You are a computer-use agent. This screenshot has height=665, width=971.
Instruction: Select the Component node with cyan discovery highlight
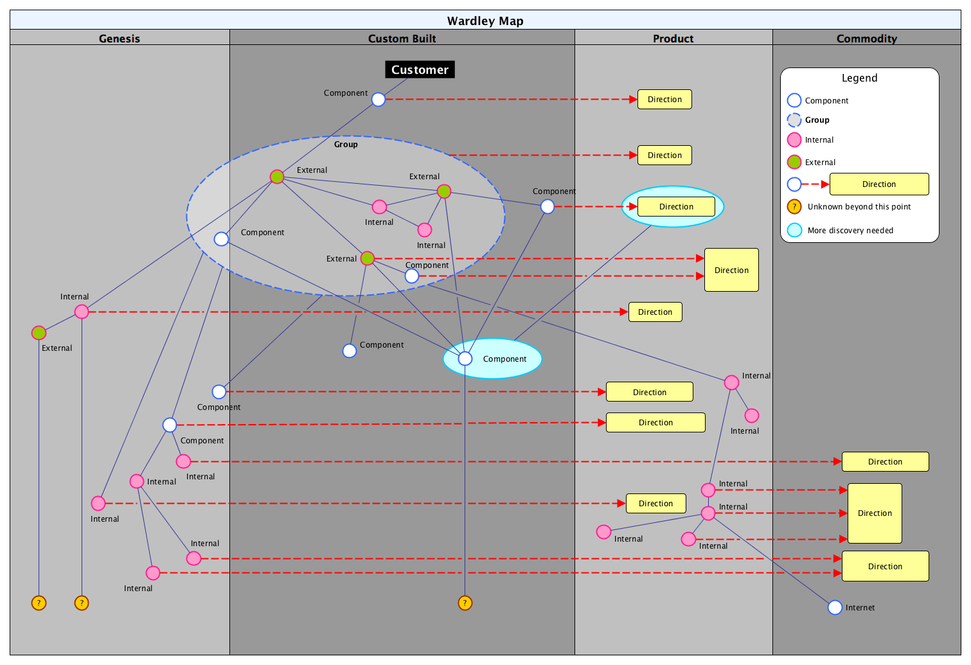coord(465,359)
